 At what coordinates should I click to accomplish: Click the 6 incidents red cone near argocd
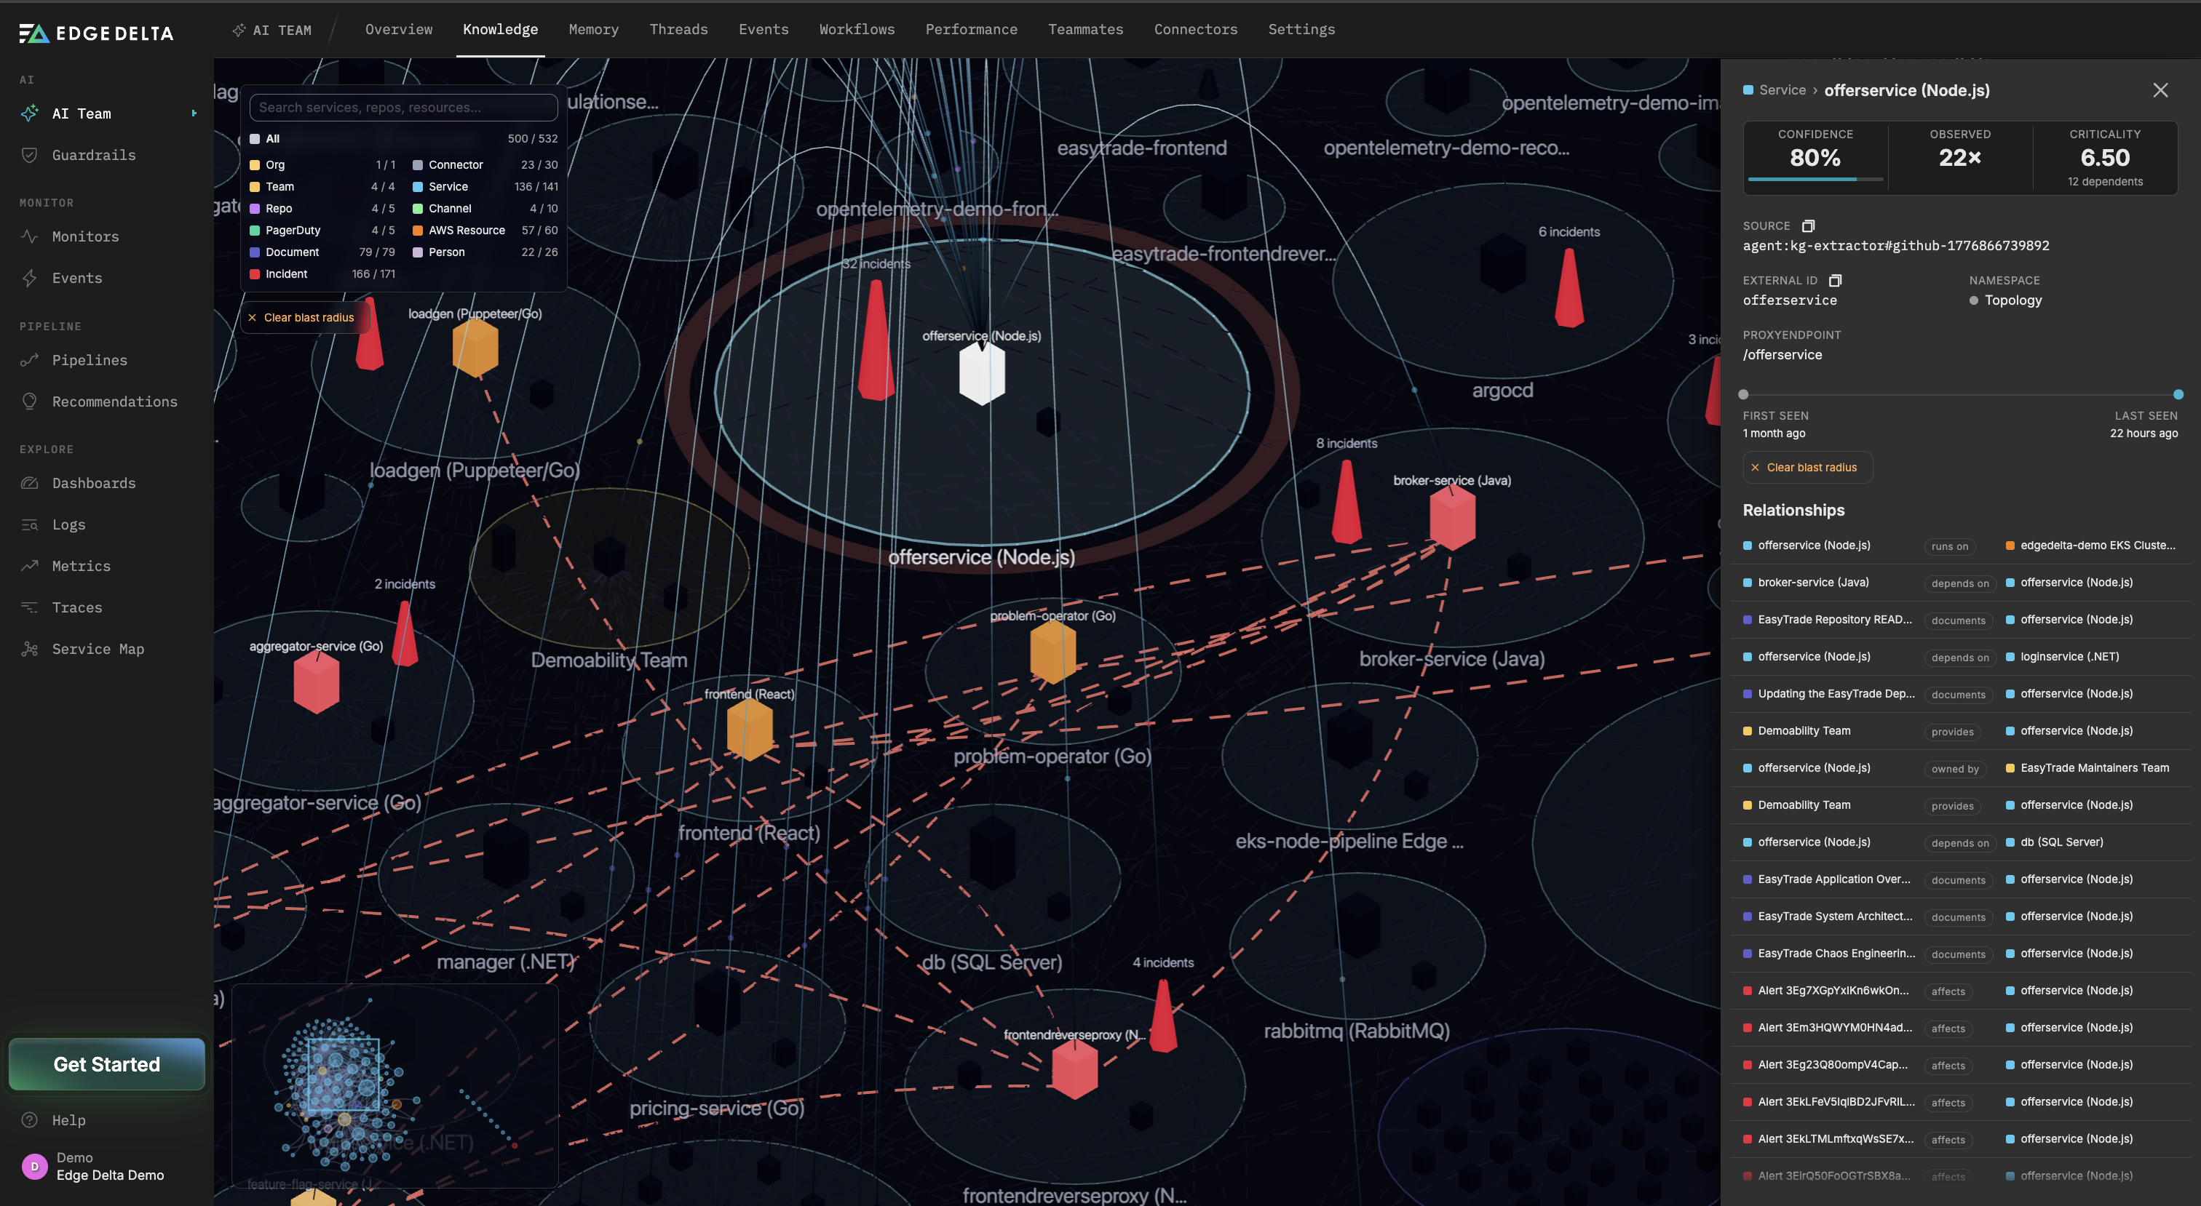1569,288
